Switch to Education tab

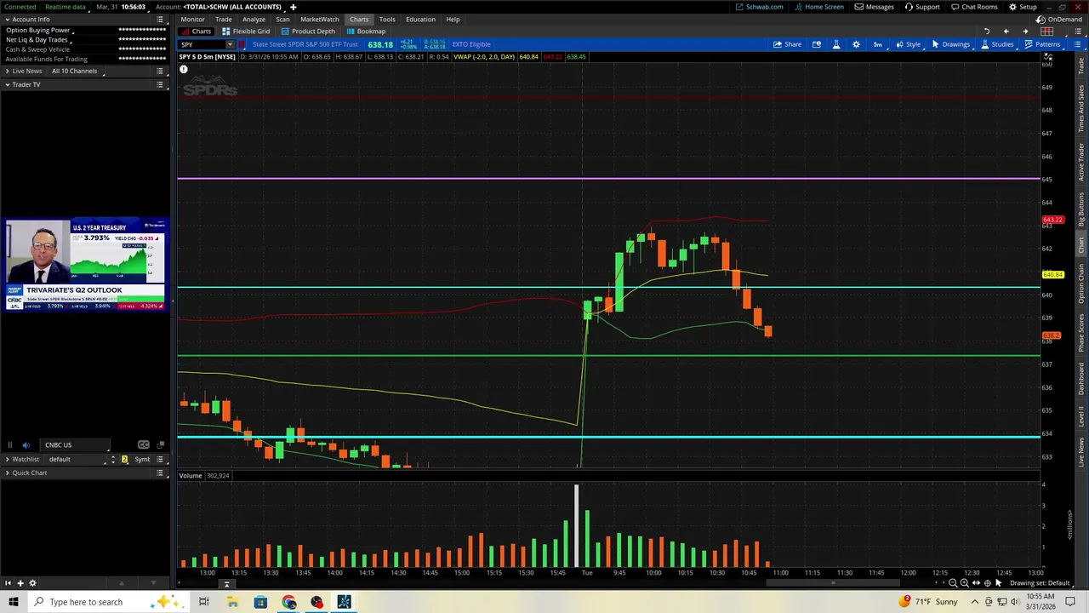[x=420, y=19]
